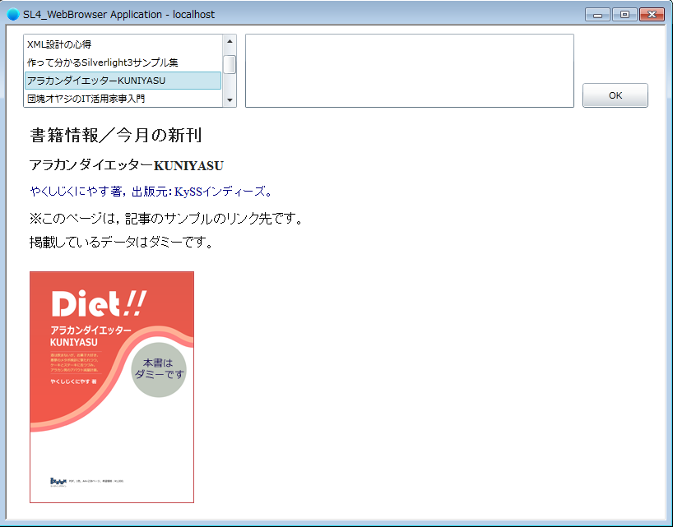Select "作って分かるSilverlight3サンプル集" in the list
Screen dimensions: 673x527
pos(123,62)
